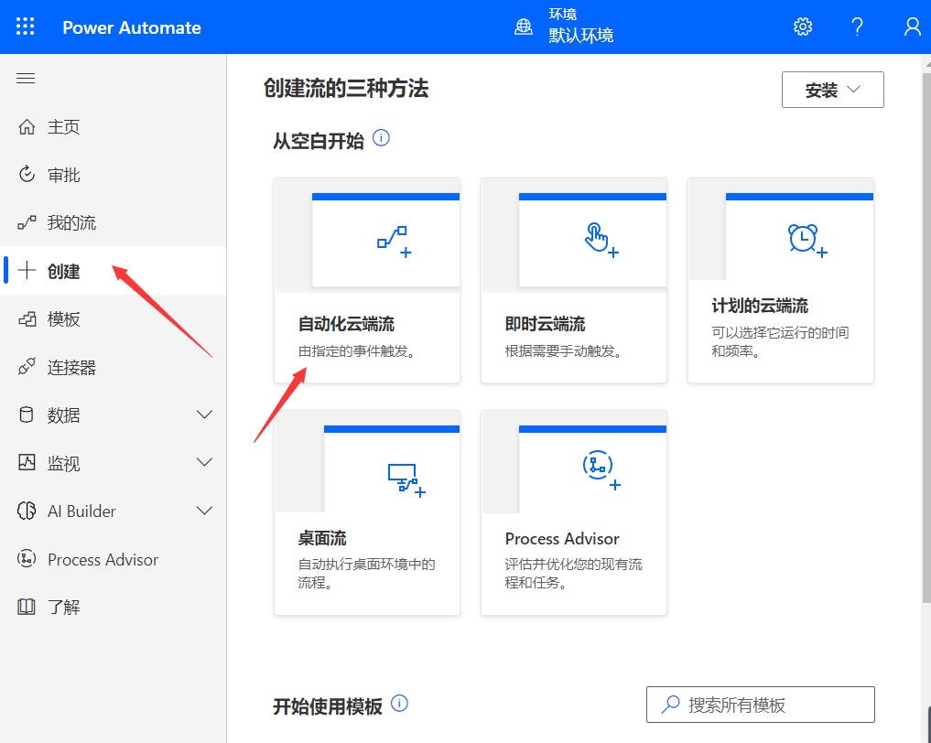This screenshot has width=931, height=743.
Task: Open the environment globe icon
Action: 523,27
